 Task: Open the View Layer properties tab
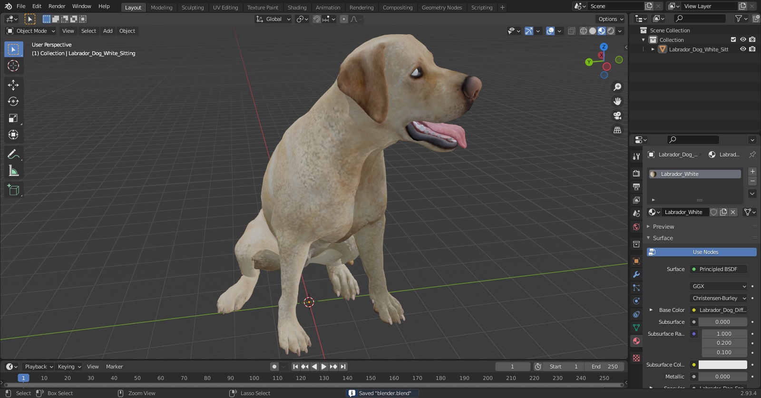pyautogui.click(x=636, y=200)
